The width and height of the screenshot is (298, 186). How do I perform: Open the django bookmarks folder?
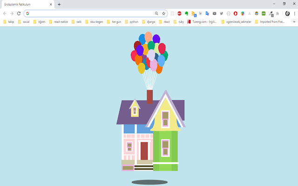(149, 22)
